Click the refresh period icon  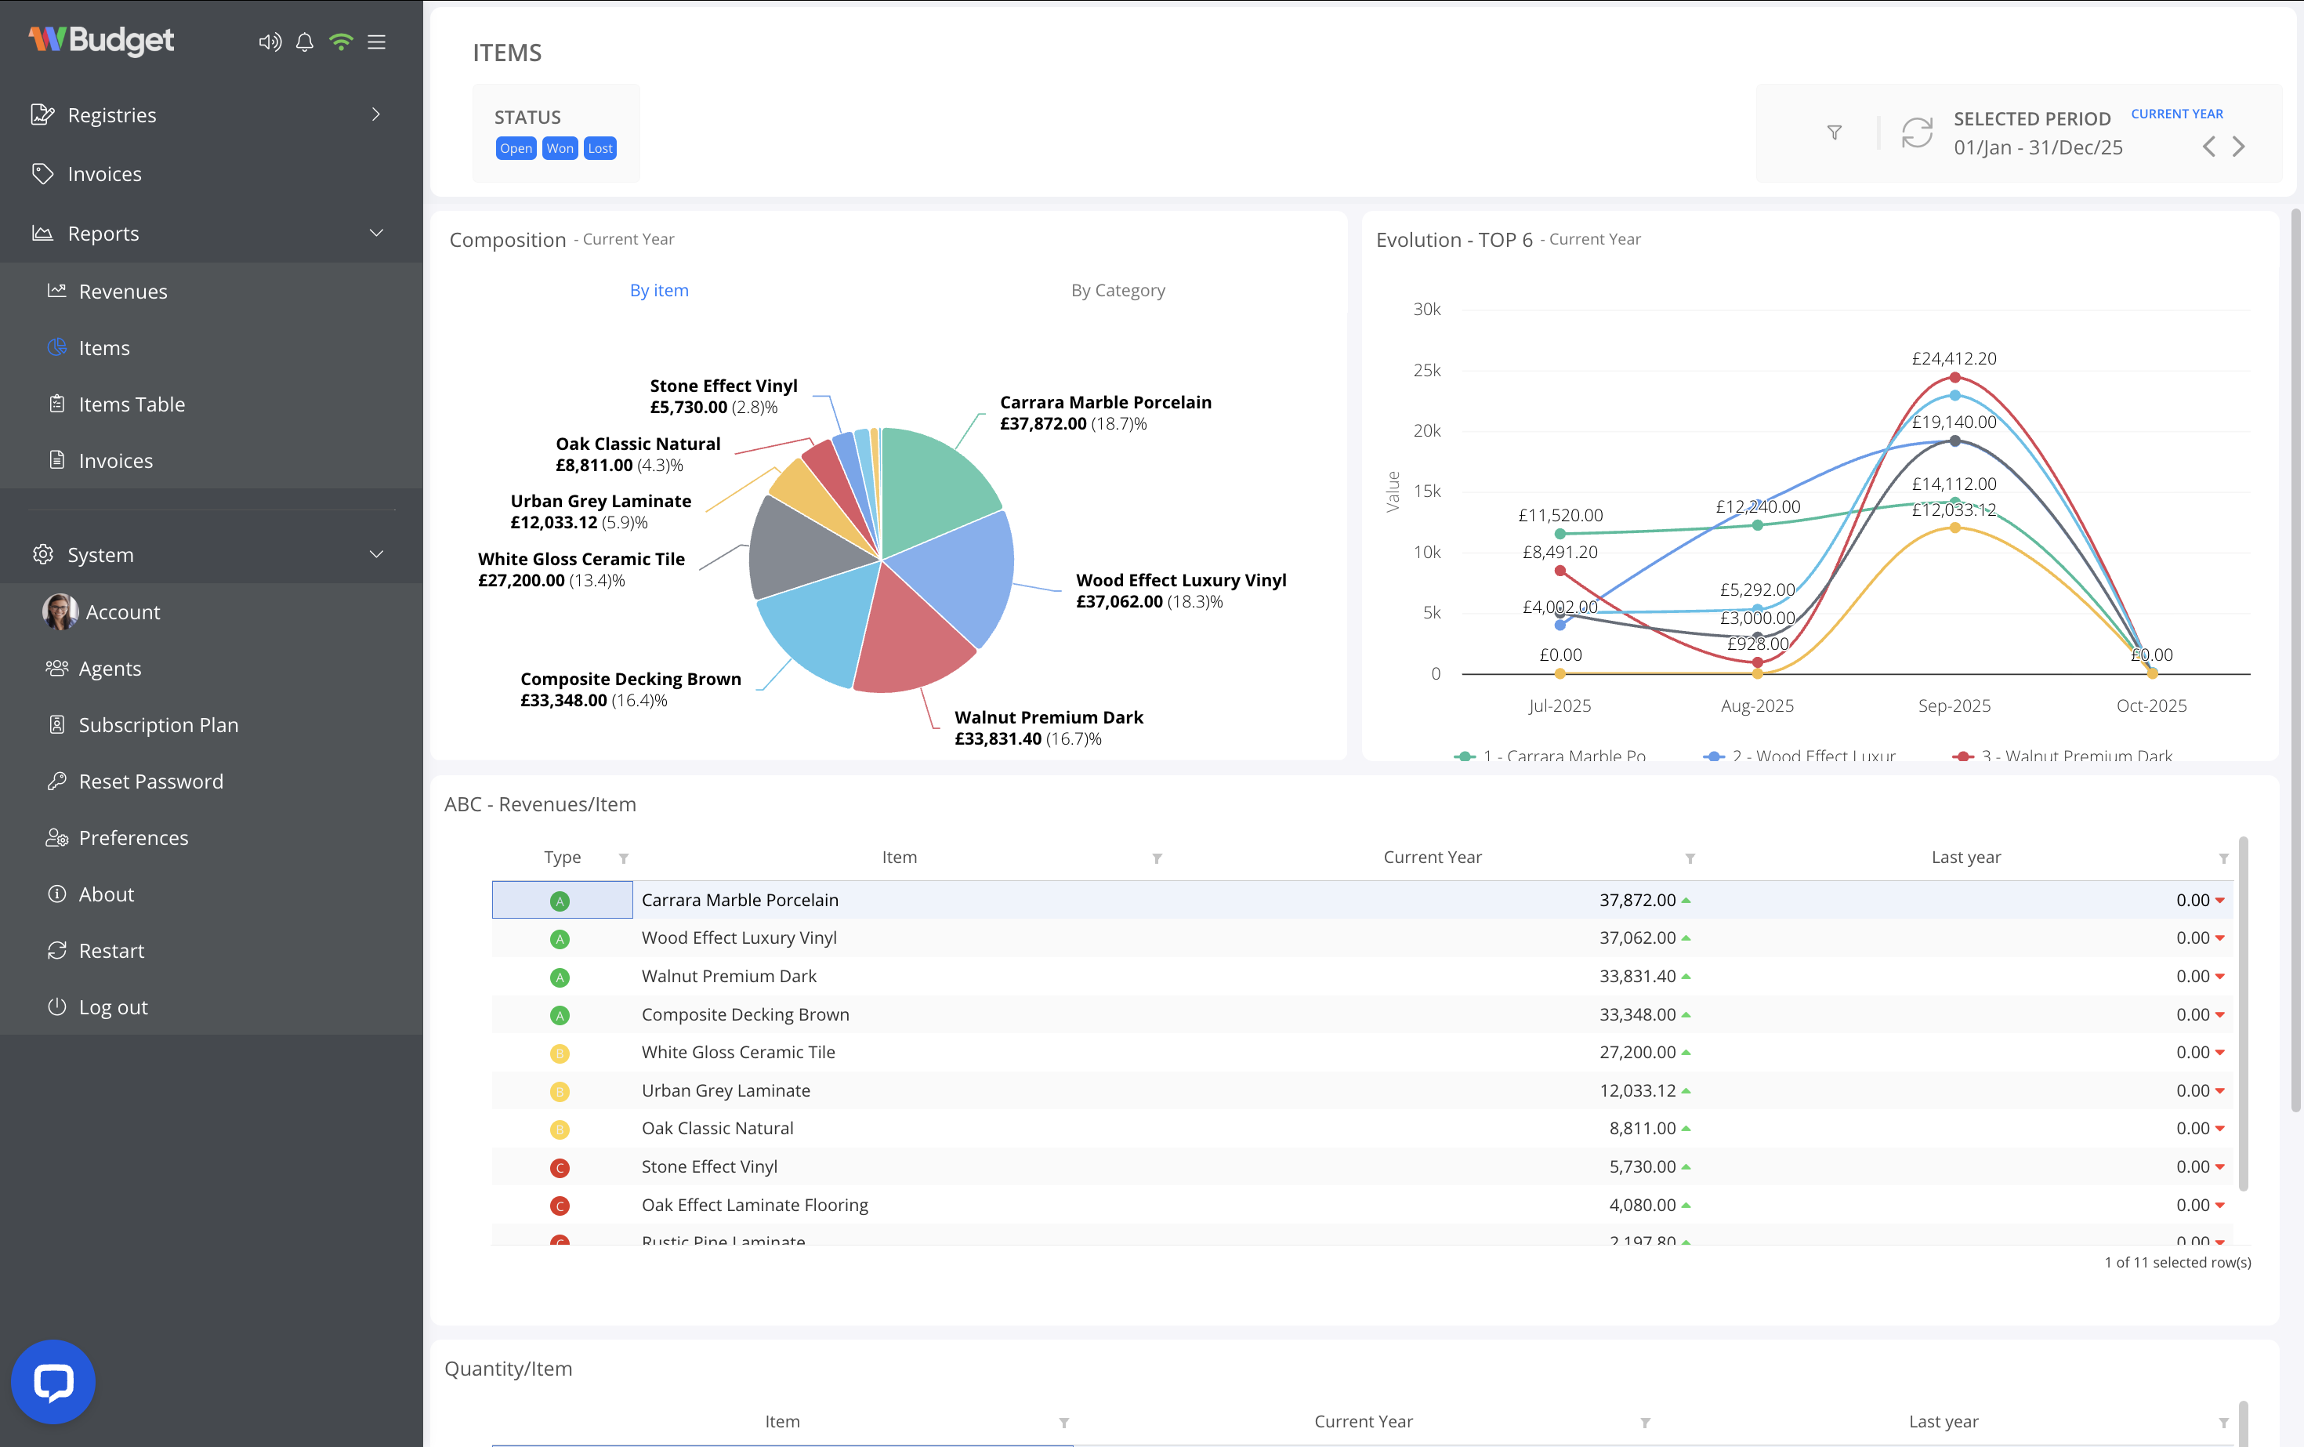(x=1917, y=133)
